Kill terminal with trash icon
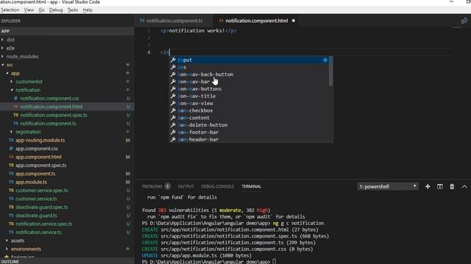 tap(452, 186)
